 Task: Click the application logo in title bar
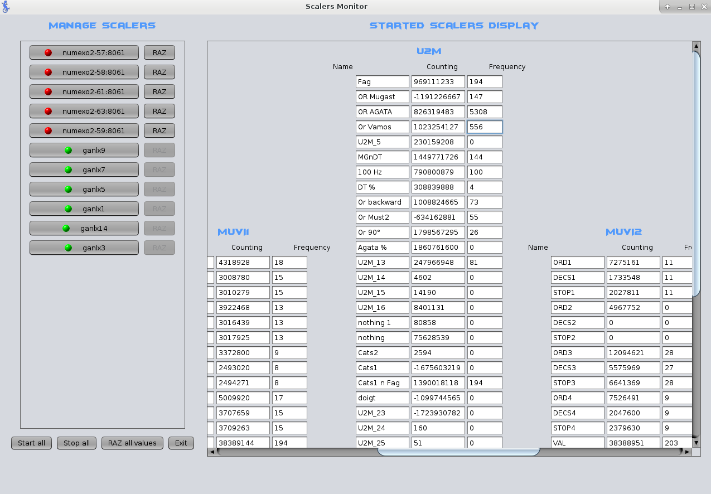pos(6,7)
